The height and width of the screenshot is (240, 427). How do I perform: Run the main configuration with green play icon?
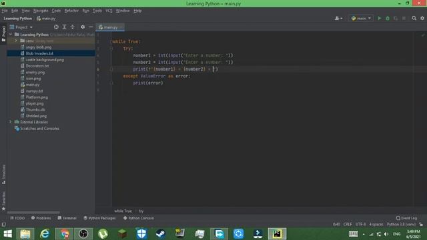[x=380, y=18]
